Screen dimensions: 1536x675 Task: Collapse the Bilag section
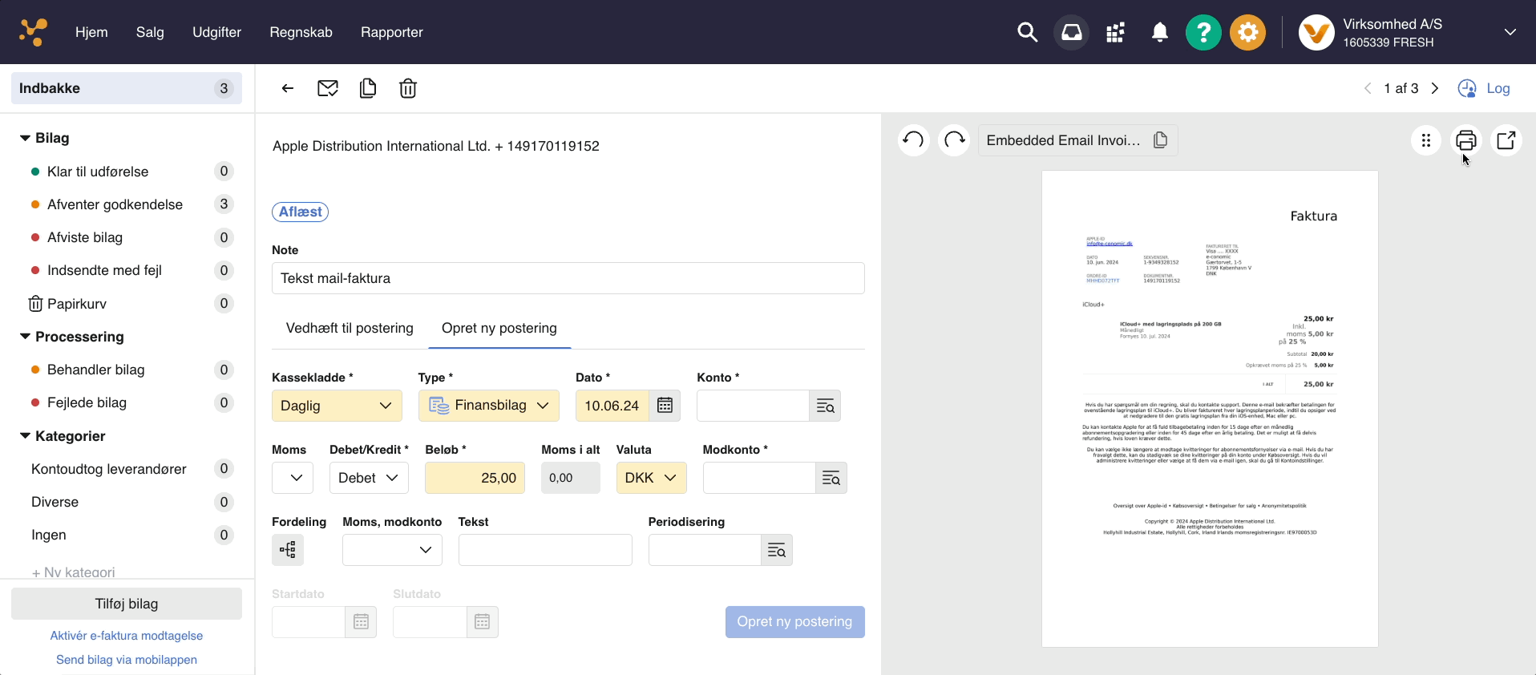26,138
